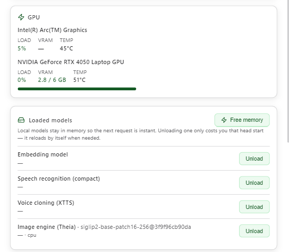Click the 2.8 / 6 GB VRAM value
The height and width of the screenshot is (252, 289).
[52, 80]
